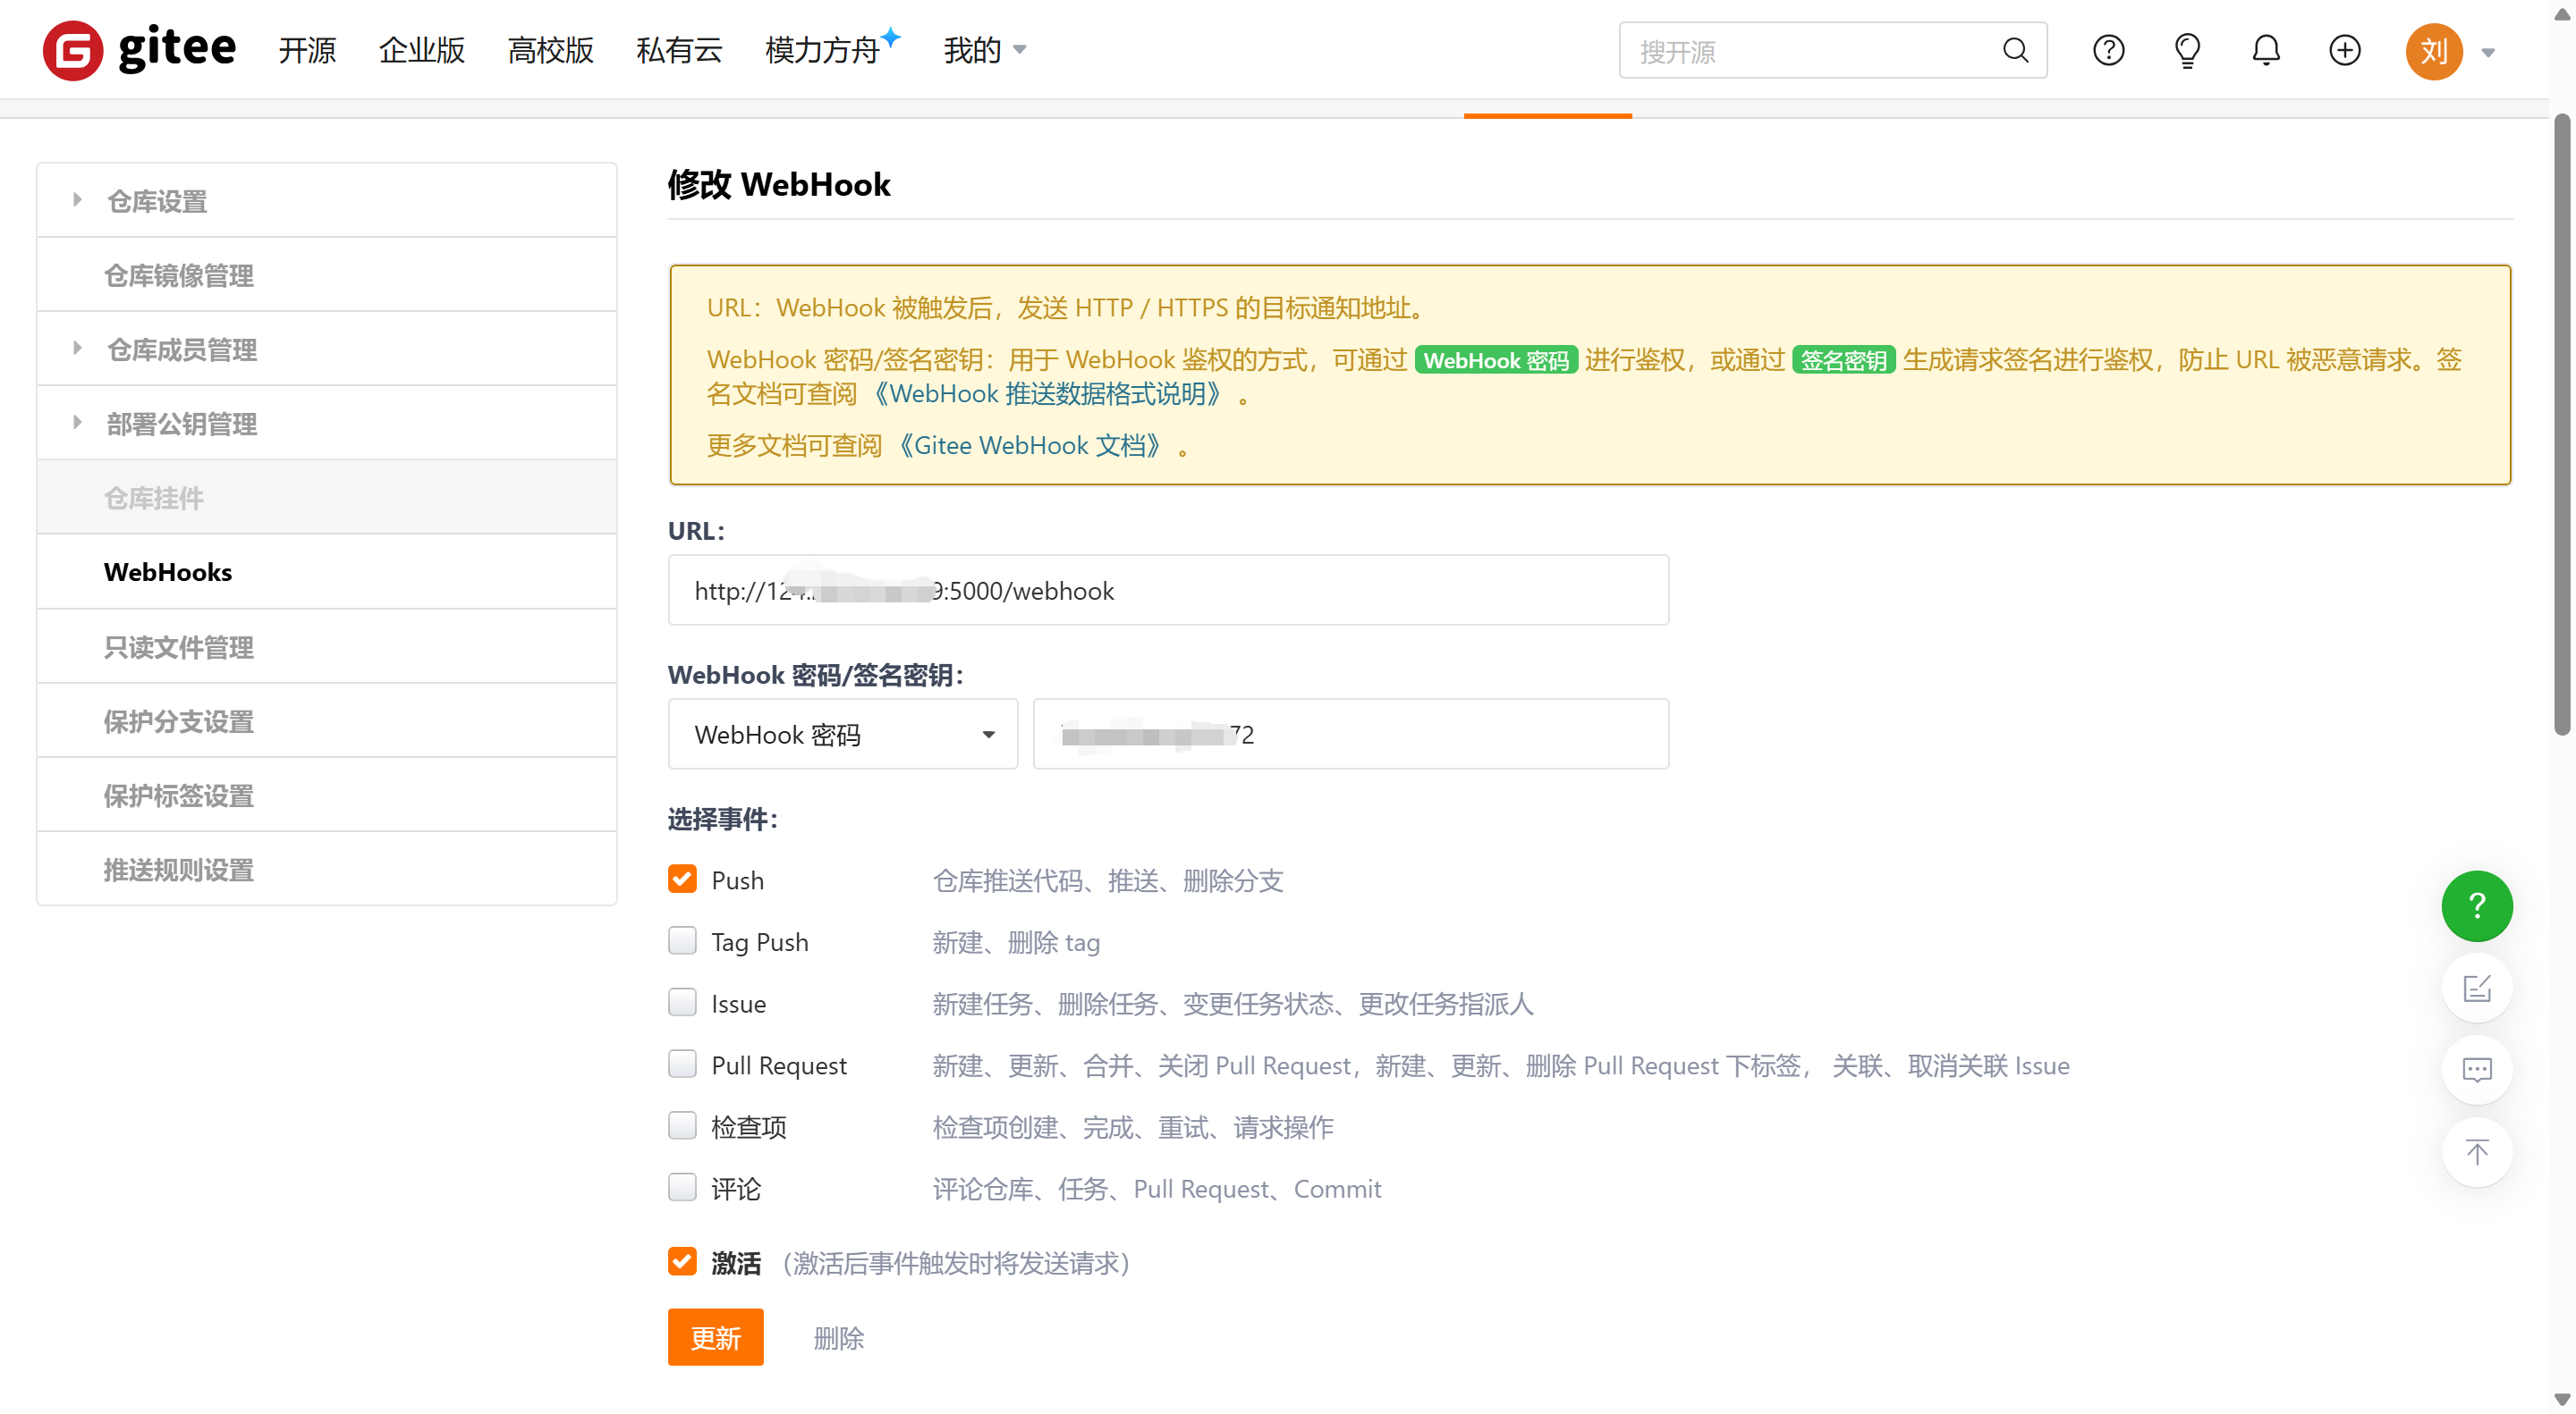
Task: Click the webhook URL input field
Action: pos(1168,590)
